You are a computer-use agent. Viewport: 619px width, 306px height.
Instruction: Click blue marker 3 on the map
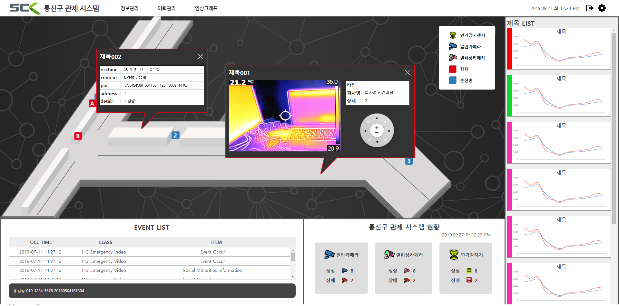tap(409, 161)
